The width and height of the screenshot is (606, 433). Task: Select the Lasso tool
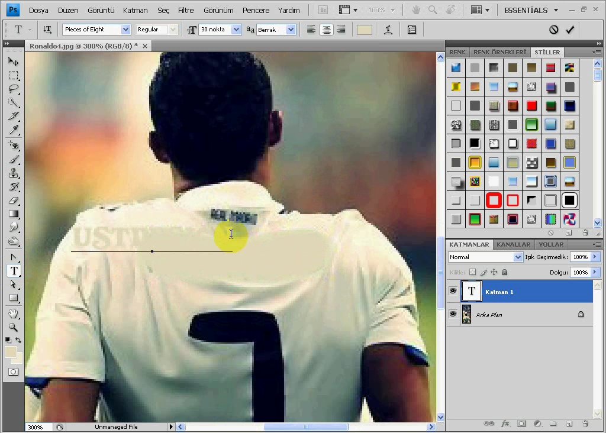coord(14,89)
